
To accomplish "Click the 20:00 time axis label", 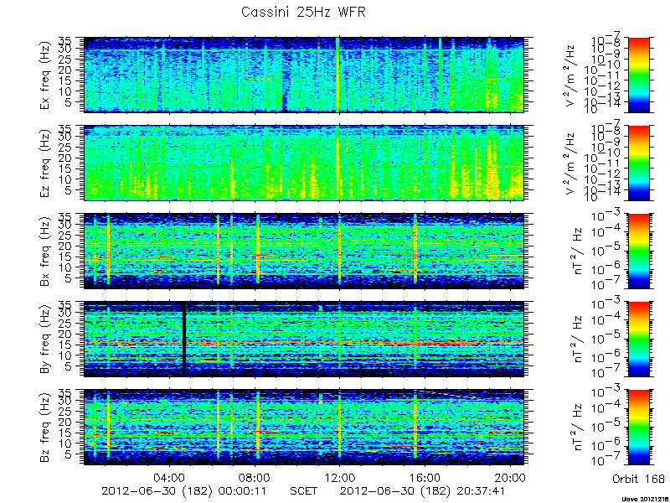I will 511,477.
